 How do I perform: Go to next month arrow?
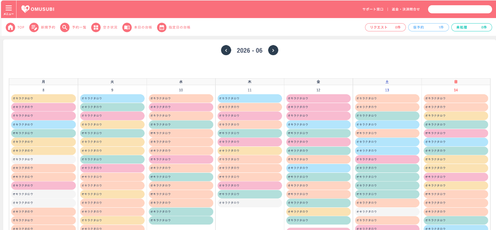pyautogui.click(x=273, y=50)
